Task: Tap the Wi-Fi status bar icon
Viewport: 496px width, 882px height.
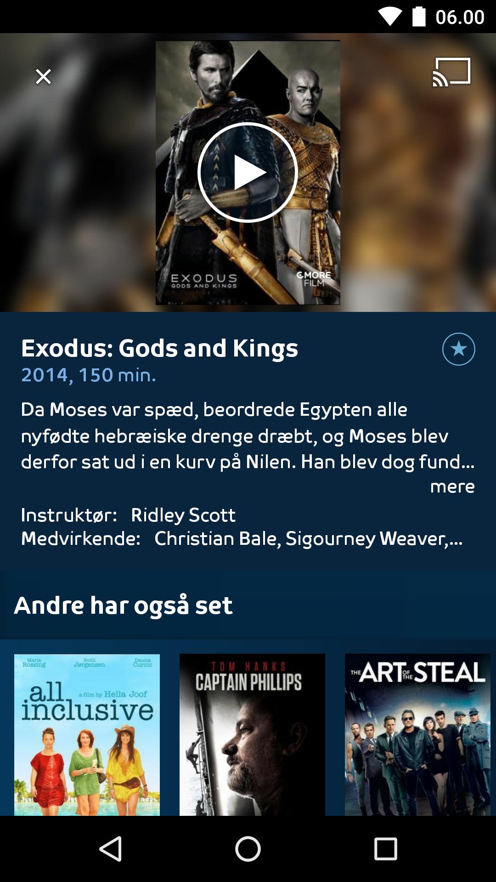Action: coord(390,17)
